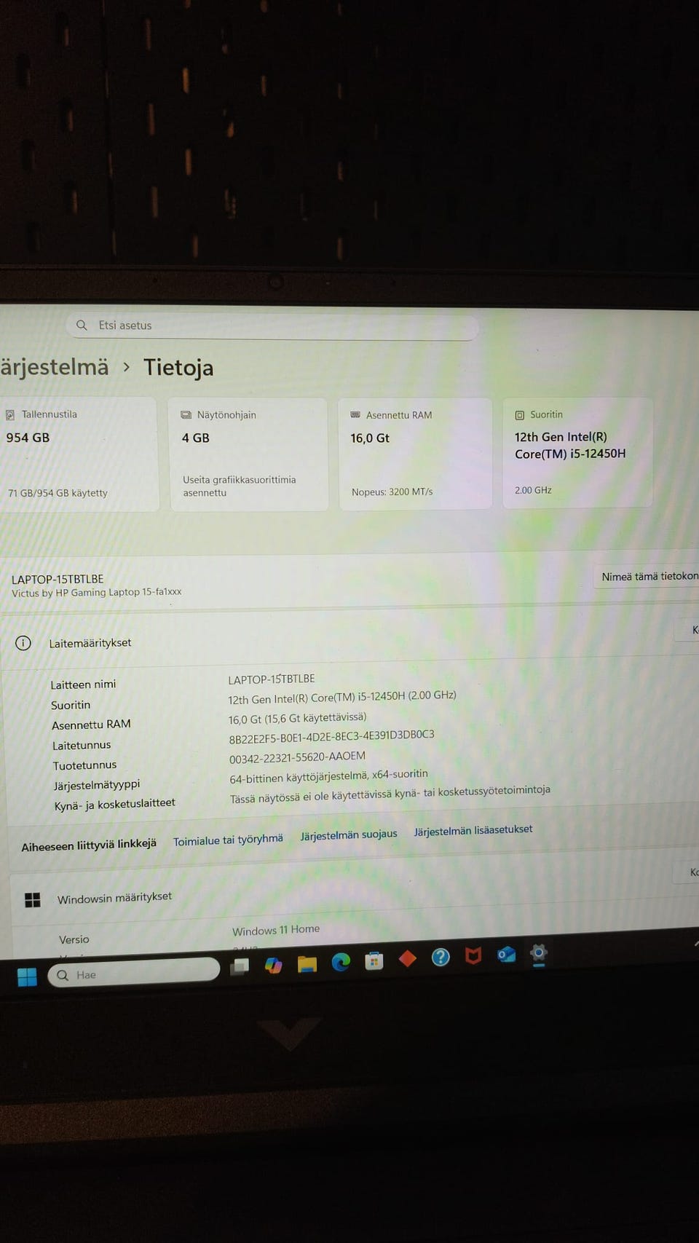The image size is (699, 1243).
Task: Click the Näytönohjain display adapter icon
Action: coord(186,415)
